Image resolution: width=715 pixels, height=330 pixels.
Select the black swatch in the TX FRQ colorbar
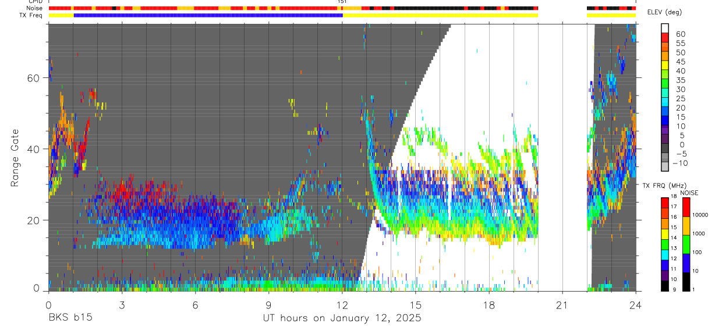point(665,286)
